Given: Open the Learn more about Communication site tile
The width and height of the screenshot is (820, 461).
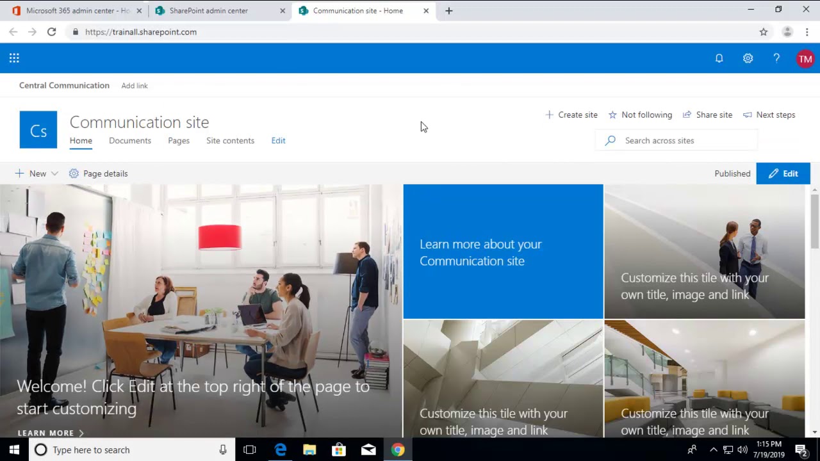Looking at the screenshot, I should pyautogui.click(x=503, y=251).
